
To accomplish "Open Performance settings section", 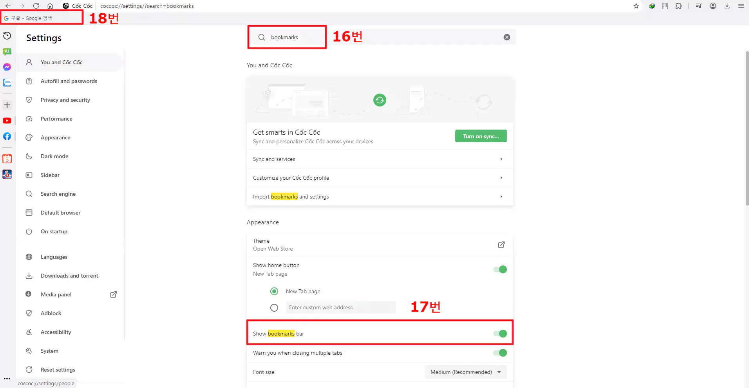I will pos(71,119).
